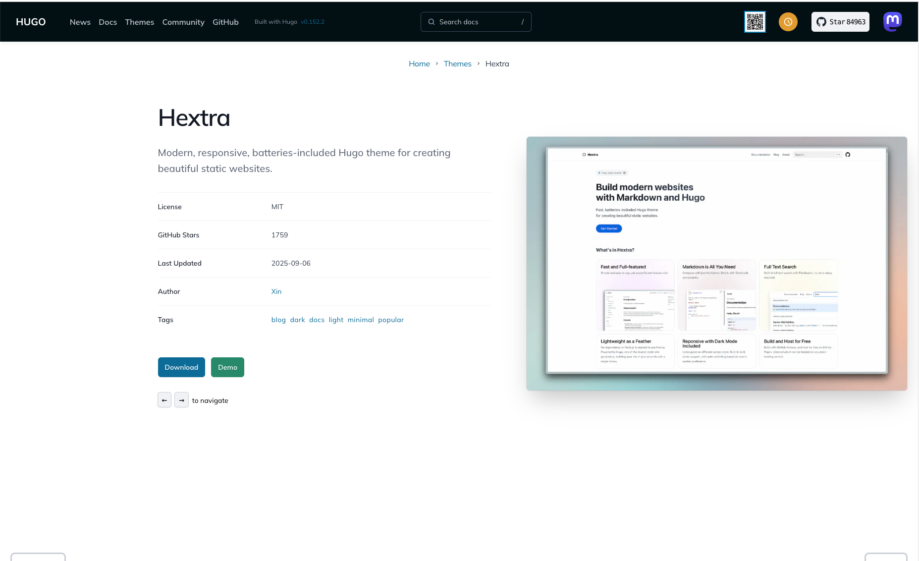Launch the Hextra Demo

pyautogui.click(x=227, y=367)
